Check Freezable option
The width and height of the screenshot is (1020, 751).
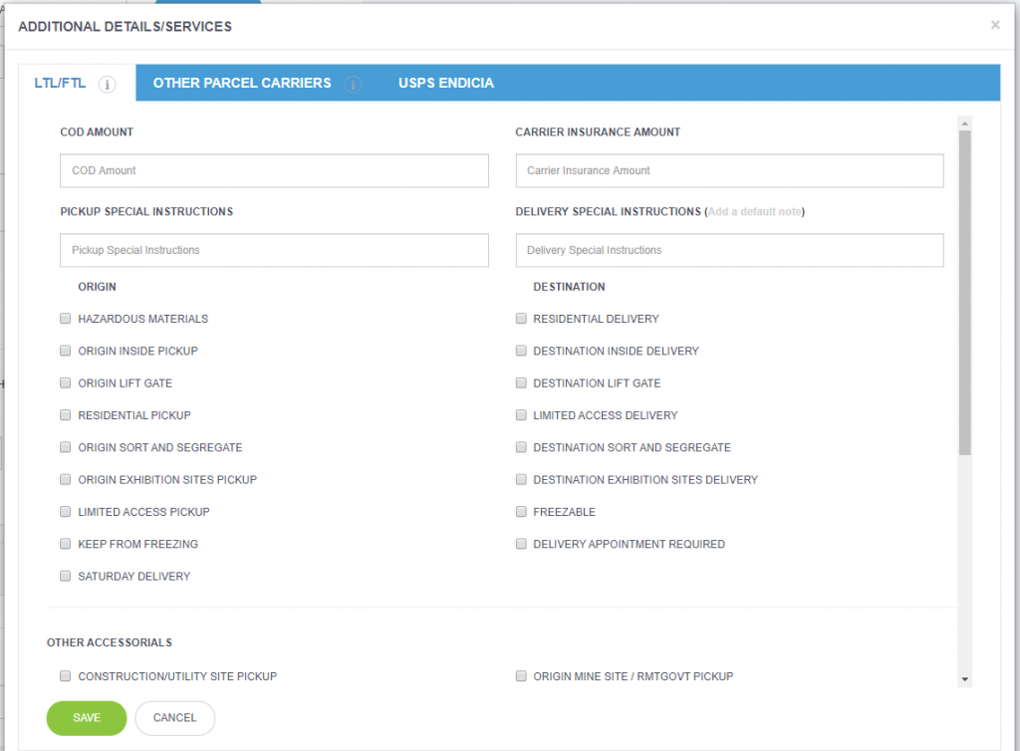[521, 511]
